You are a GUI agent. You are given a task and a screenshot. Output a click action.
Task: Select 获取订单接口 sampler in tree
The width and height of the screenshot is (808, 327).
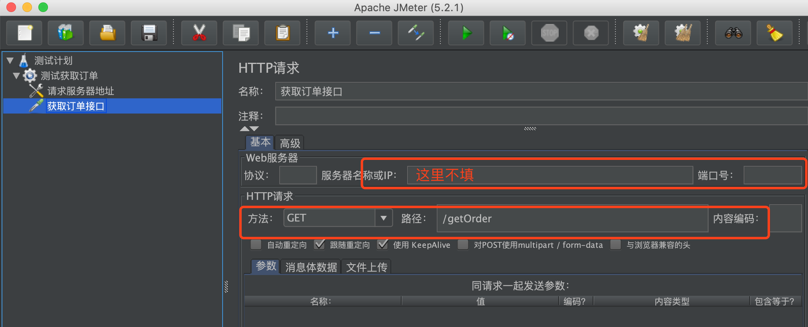click(x=76, y=106)
